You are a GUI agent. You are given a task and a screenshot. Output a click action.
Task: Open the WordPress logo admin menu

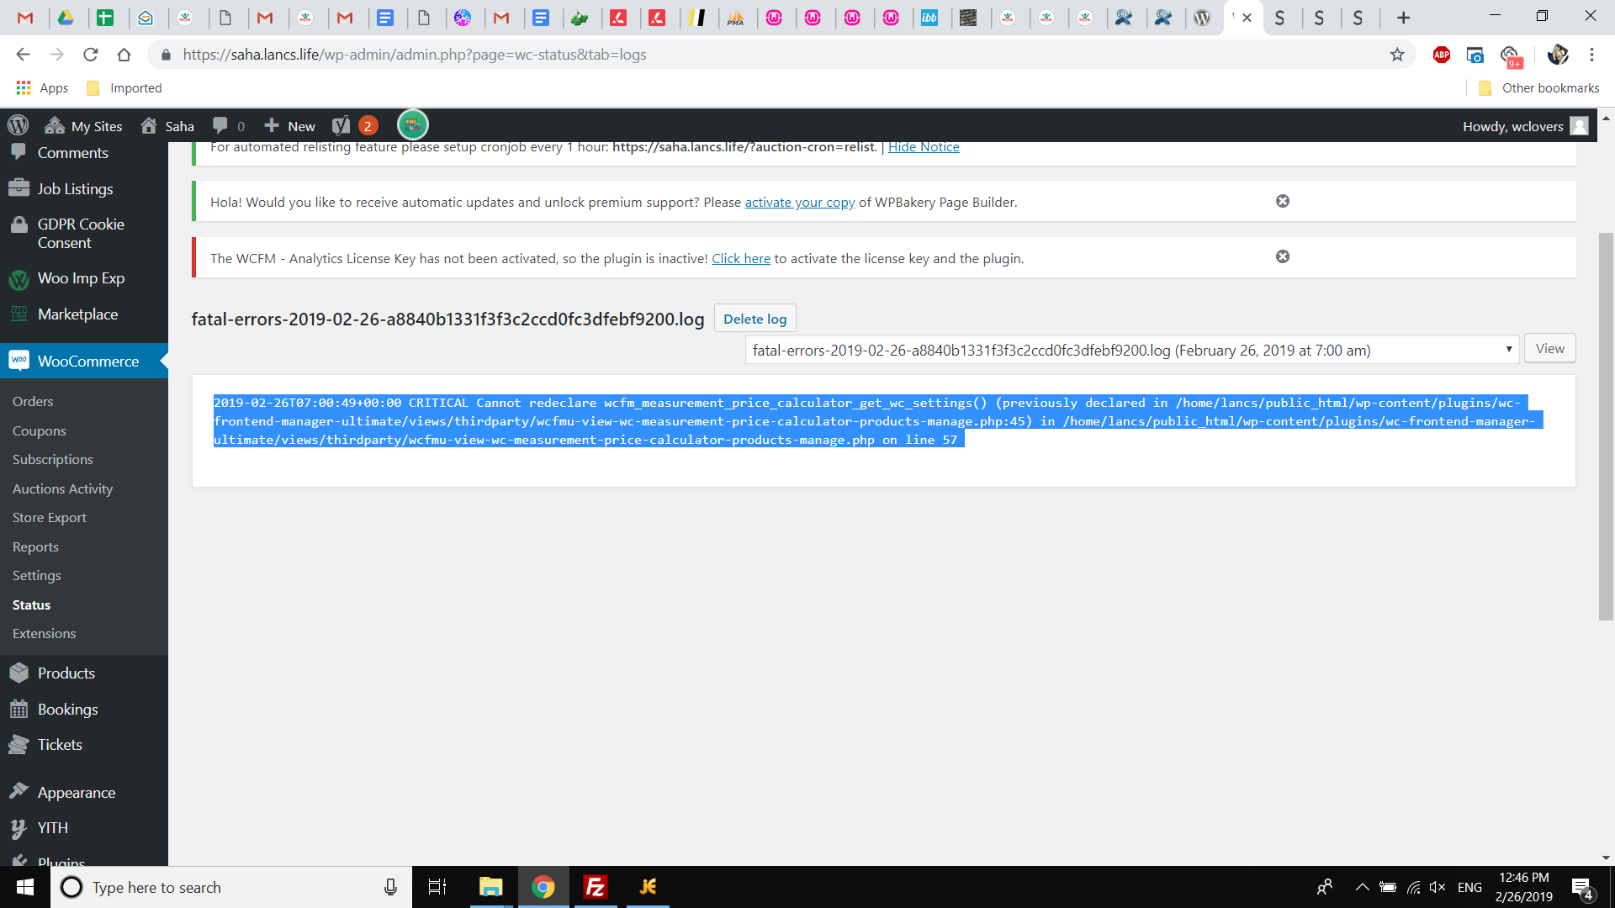pyautogui.click(x=18, y=126)
